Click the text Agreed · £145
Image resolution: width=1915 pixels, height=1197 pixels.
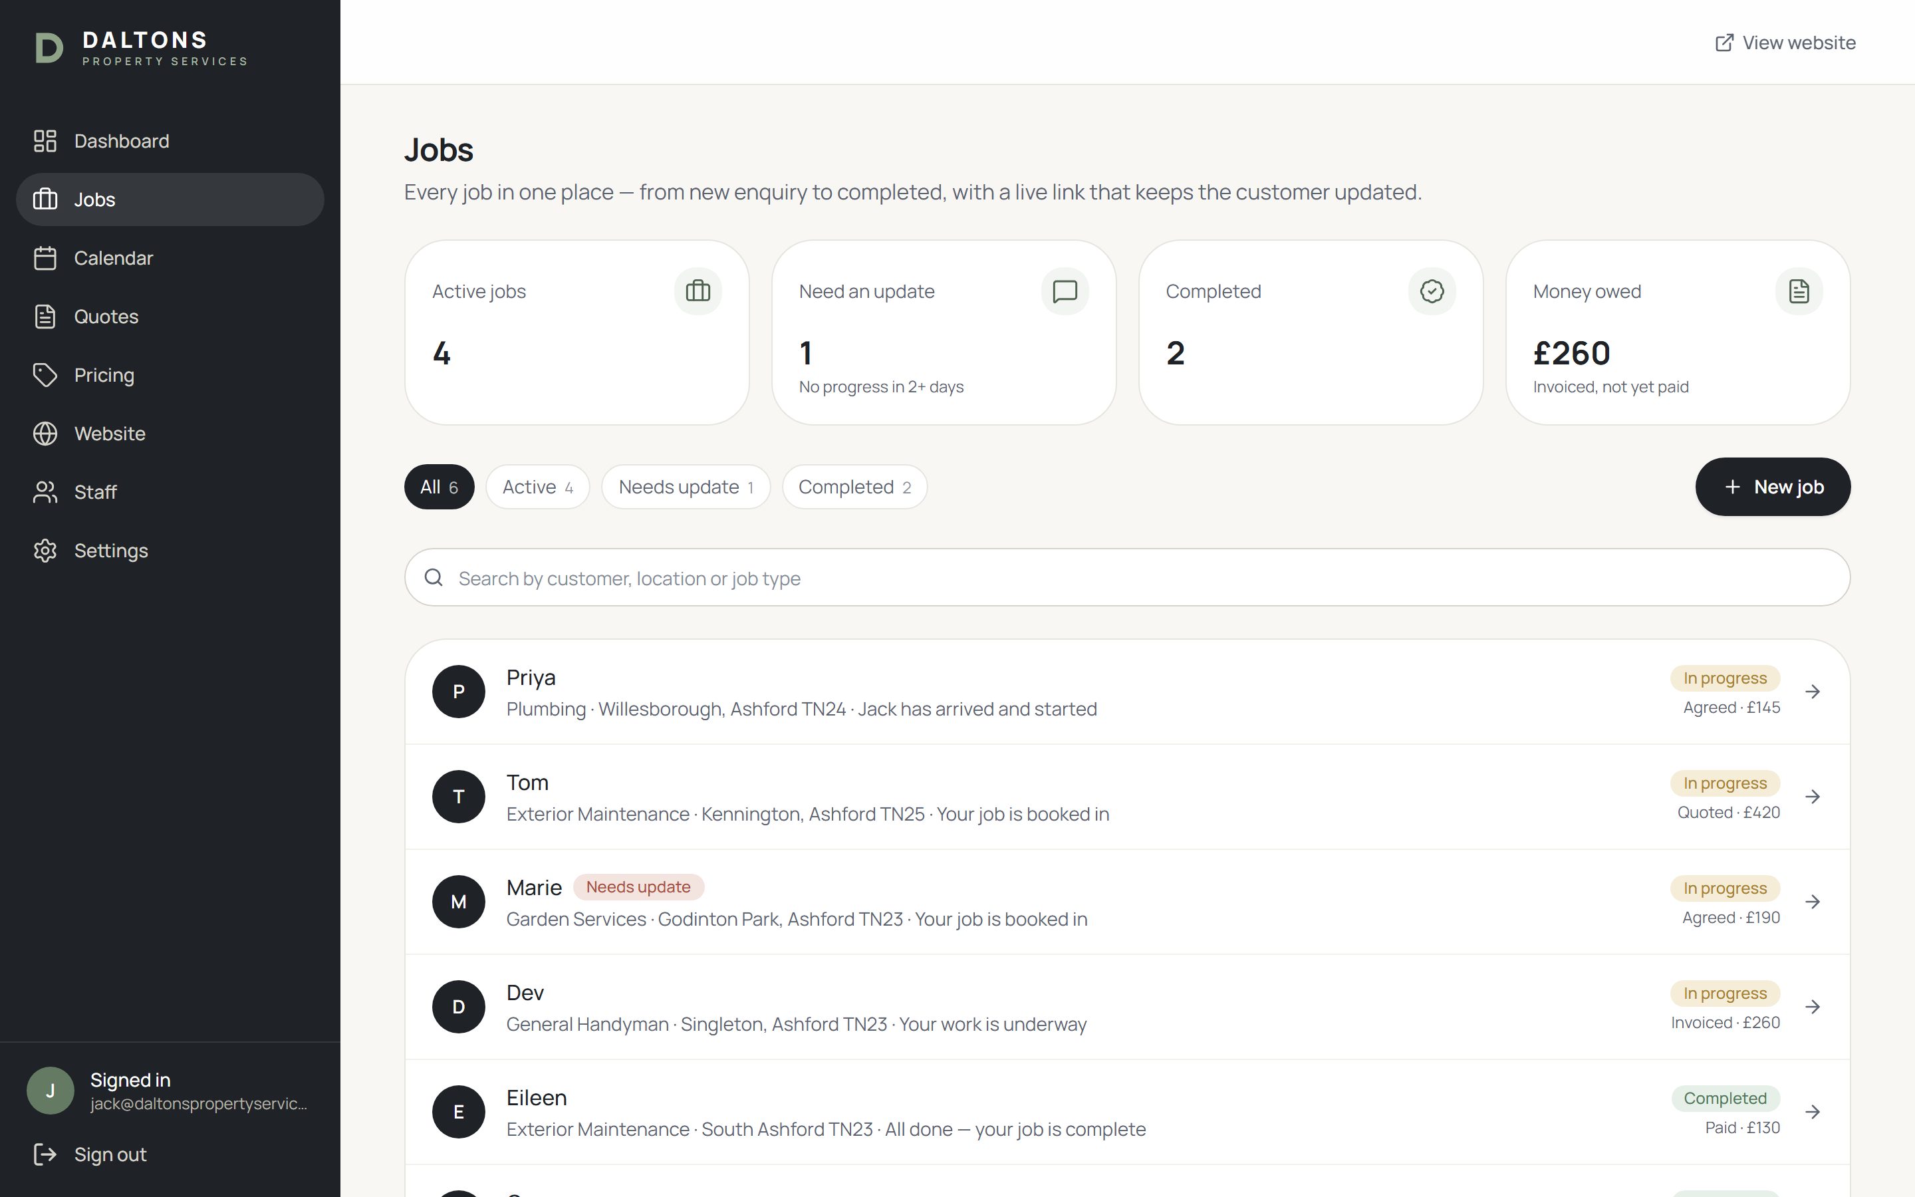pyautogui.click(x=1731, y=708)
